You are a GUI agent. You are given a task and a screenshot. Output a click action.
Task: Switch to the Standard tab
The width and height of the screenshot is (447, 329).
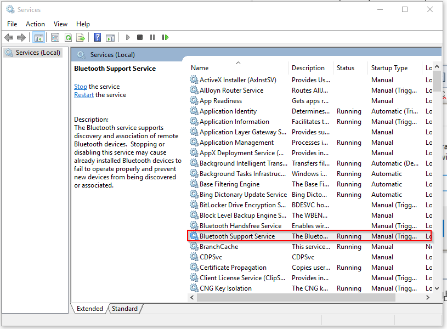tap(125, 309)
